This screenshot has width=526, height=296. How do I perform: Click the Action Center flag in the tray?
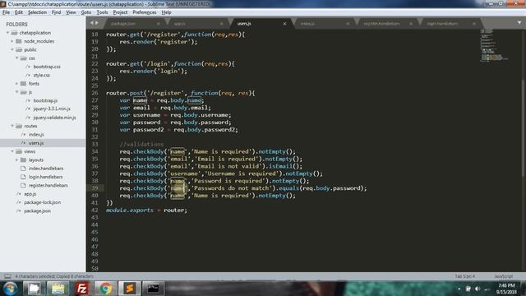468,289
